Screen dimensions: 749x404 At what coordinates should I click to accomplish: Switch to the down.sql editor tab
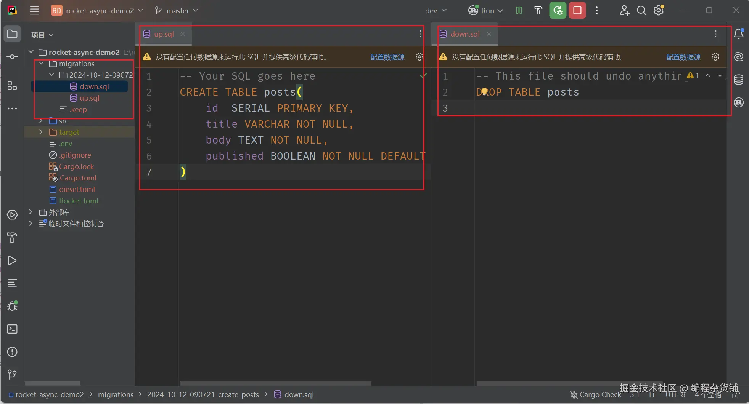(x=465, y=34)
